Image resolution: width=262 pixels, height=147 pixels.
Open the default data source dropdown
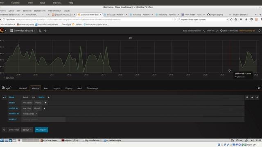(27, 130)
